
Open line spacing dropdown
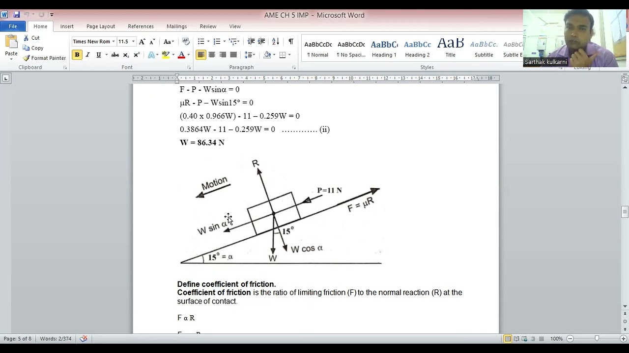[250, 55]
